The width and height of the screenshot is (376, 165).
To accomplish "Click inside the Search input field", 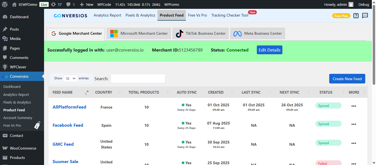I will click(x=138, y=79).
